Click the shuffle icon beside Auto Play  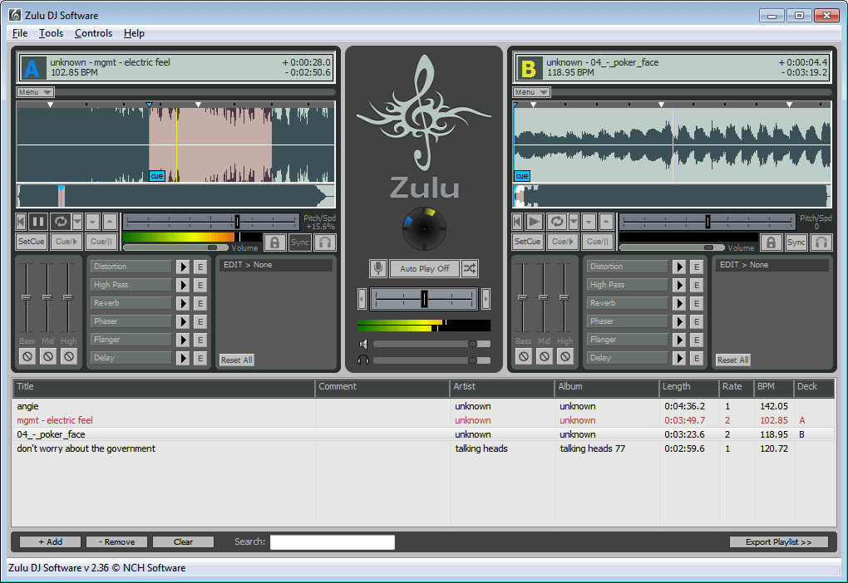tap(470, 268)
